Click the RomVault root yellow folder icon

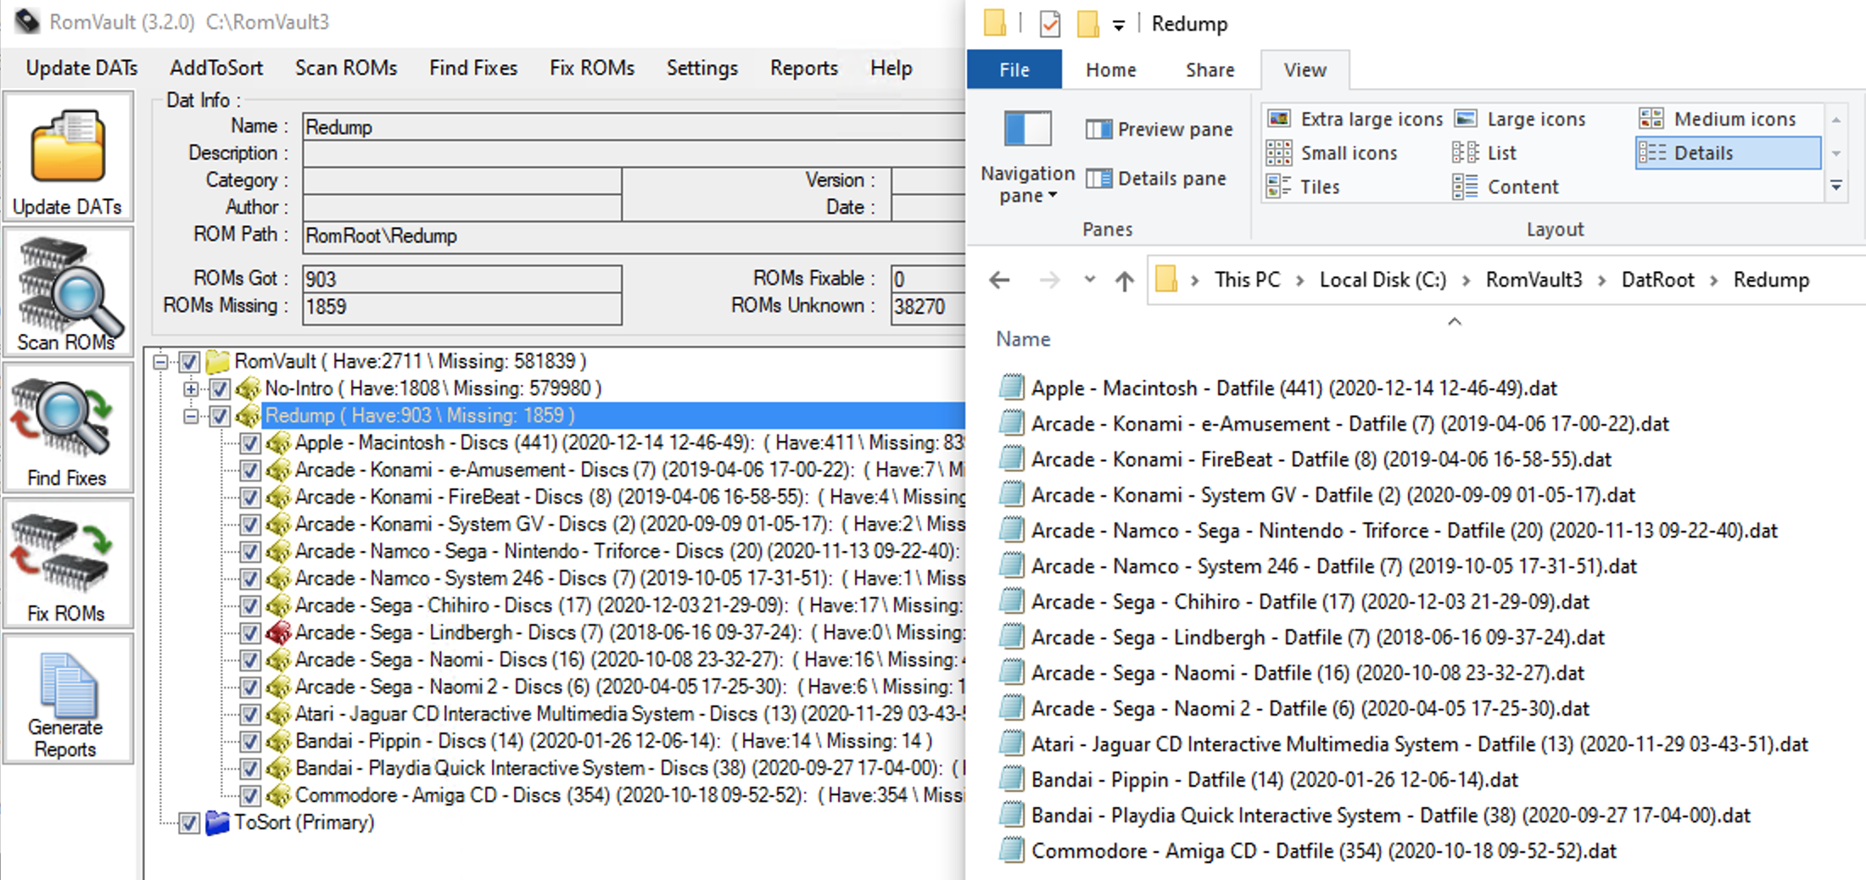coord(218,361)
